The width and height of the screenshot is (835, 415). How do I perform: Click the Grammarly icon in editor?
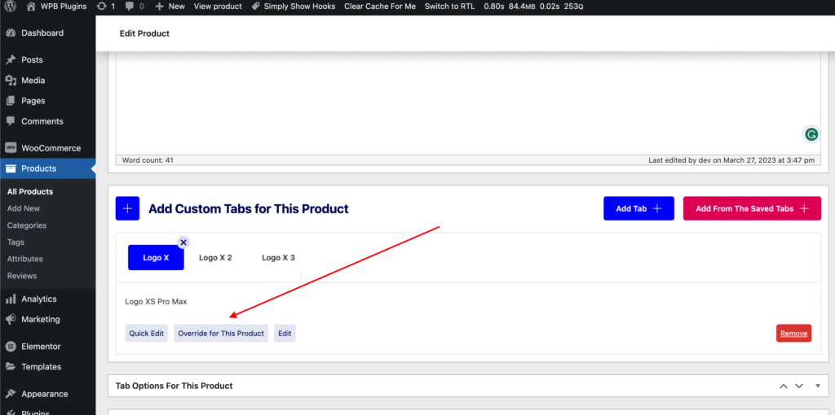[811, 135]
